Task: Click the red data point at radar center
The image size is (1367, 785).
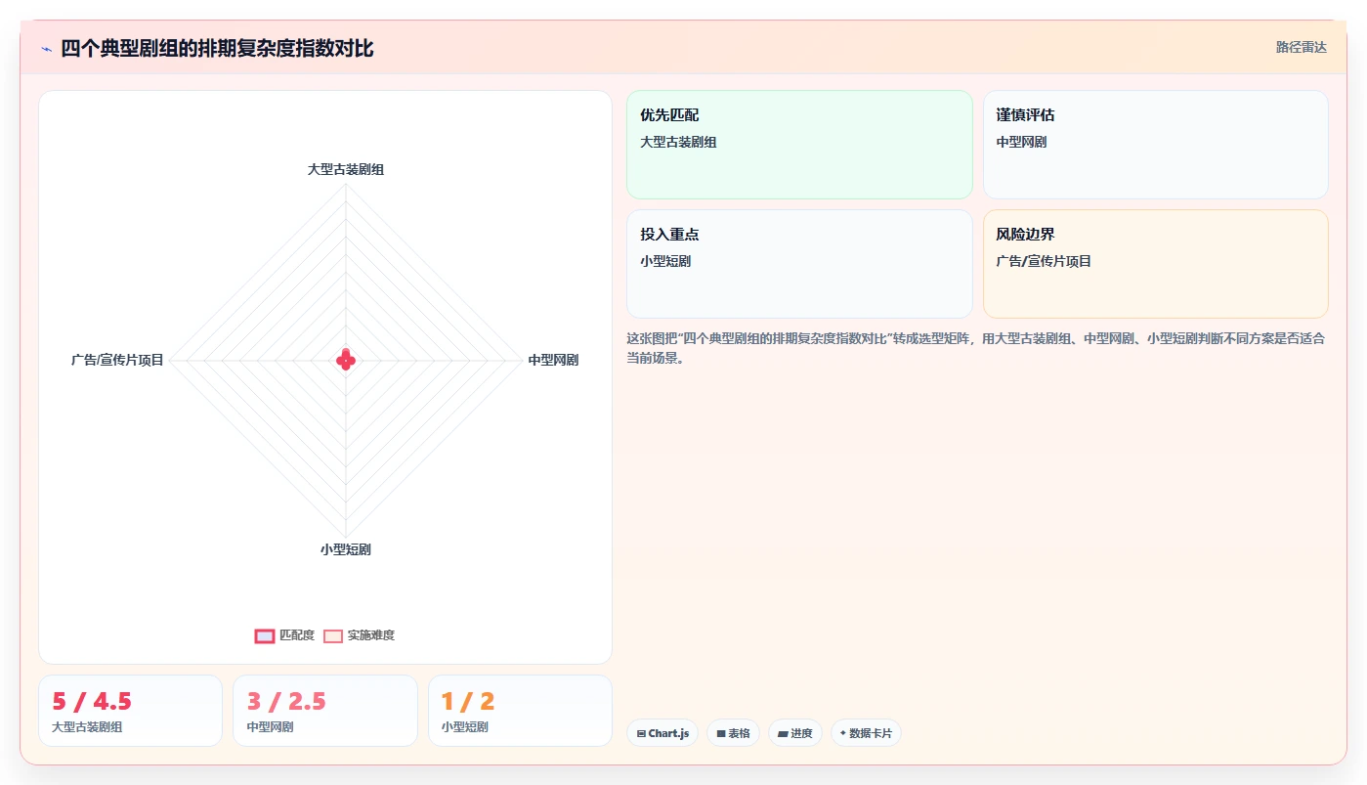Action: [x=345, y=360]
